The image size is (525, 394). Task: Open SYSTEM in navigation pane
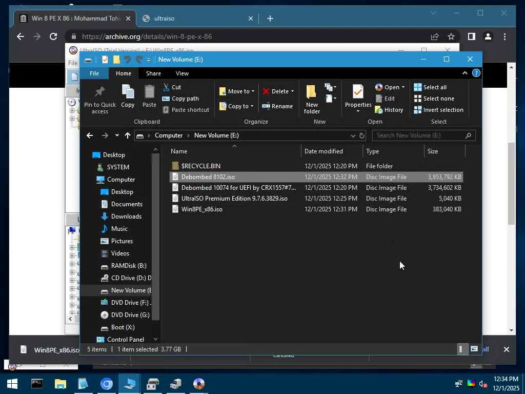coord(113,167)
